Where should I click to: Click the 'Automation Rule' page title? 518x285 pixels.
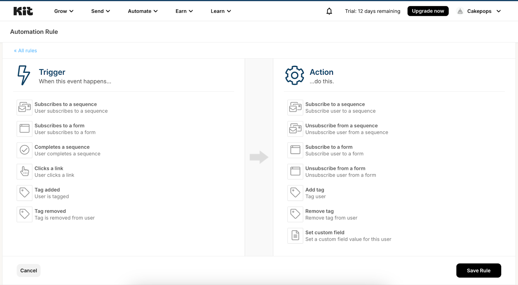tap(34, 32)
